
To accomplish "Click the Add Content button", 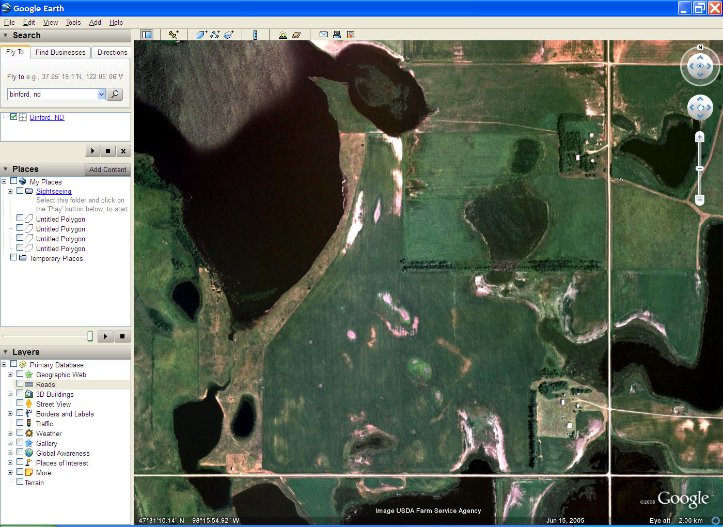I will (x=107, y=169).
